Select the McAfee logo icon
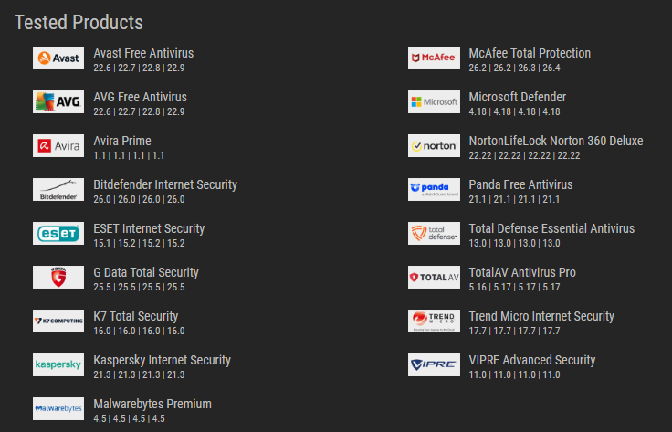Image resolution: width=672 pixels, height=432 pixels. click(x=434, y=58)
